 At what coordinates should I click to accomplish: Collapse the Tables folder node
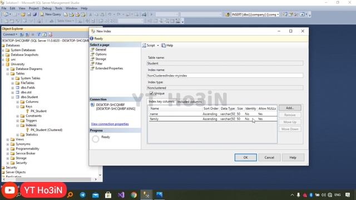tap(8, 74)
